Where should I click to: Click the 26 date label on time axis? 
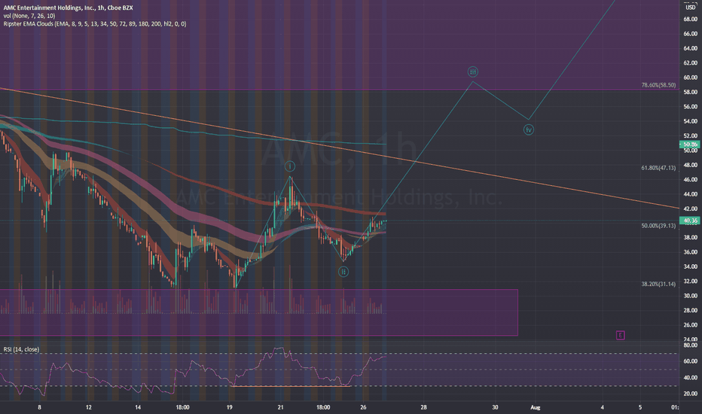pos(363,407)
